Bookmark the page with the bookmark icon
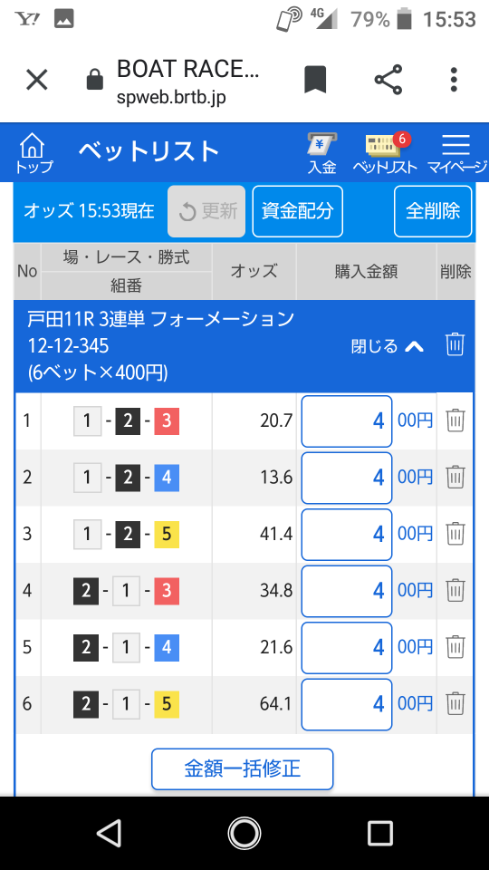This screenshot has height=870, width=489. pyautogui.click(x=315, y=80)
